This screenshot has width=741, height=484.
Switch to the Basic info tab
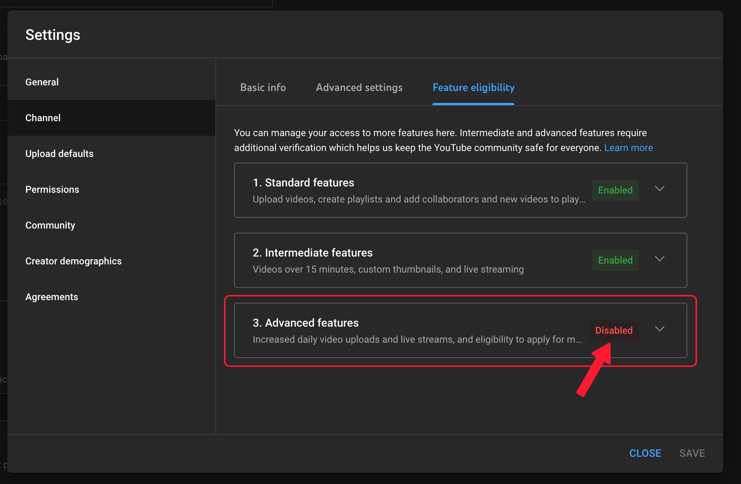point(263,87)
